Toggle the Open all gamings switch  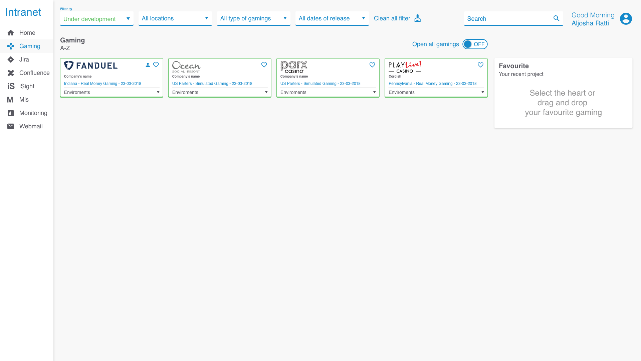475,44
